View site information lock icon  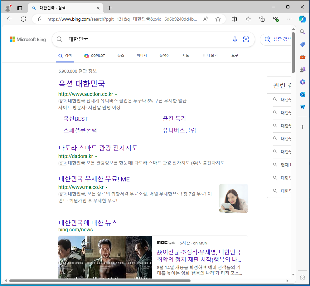[x=40, y=19]
